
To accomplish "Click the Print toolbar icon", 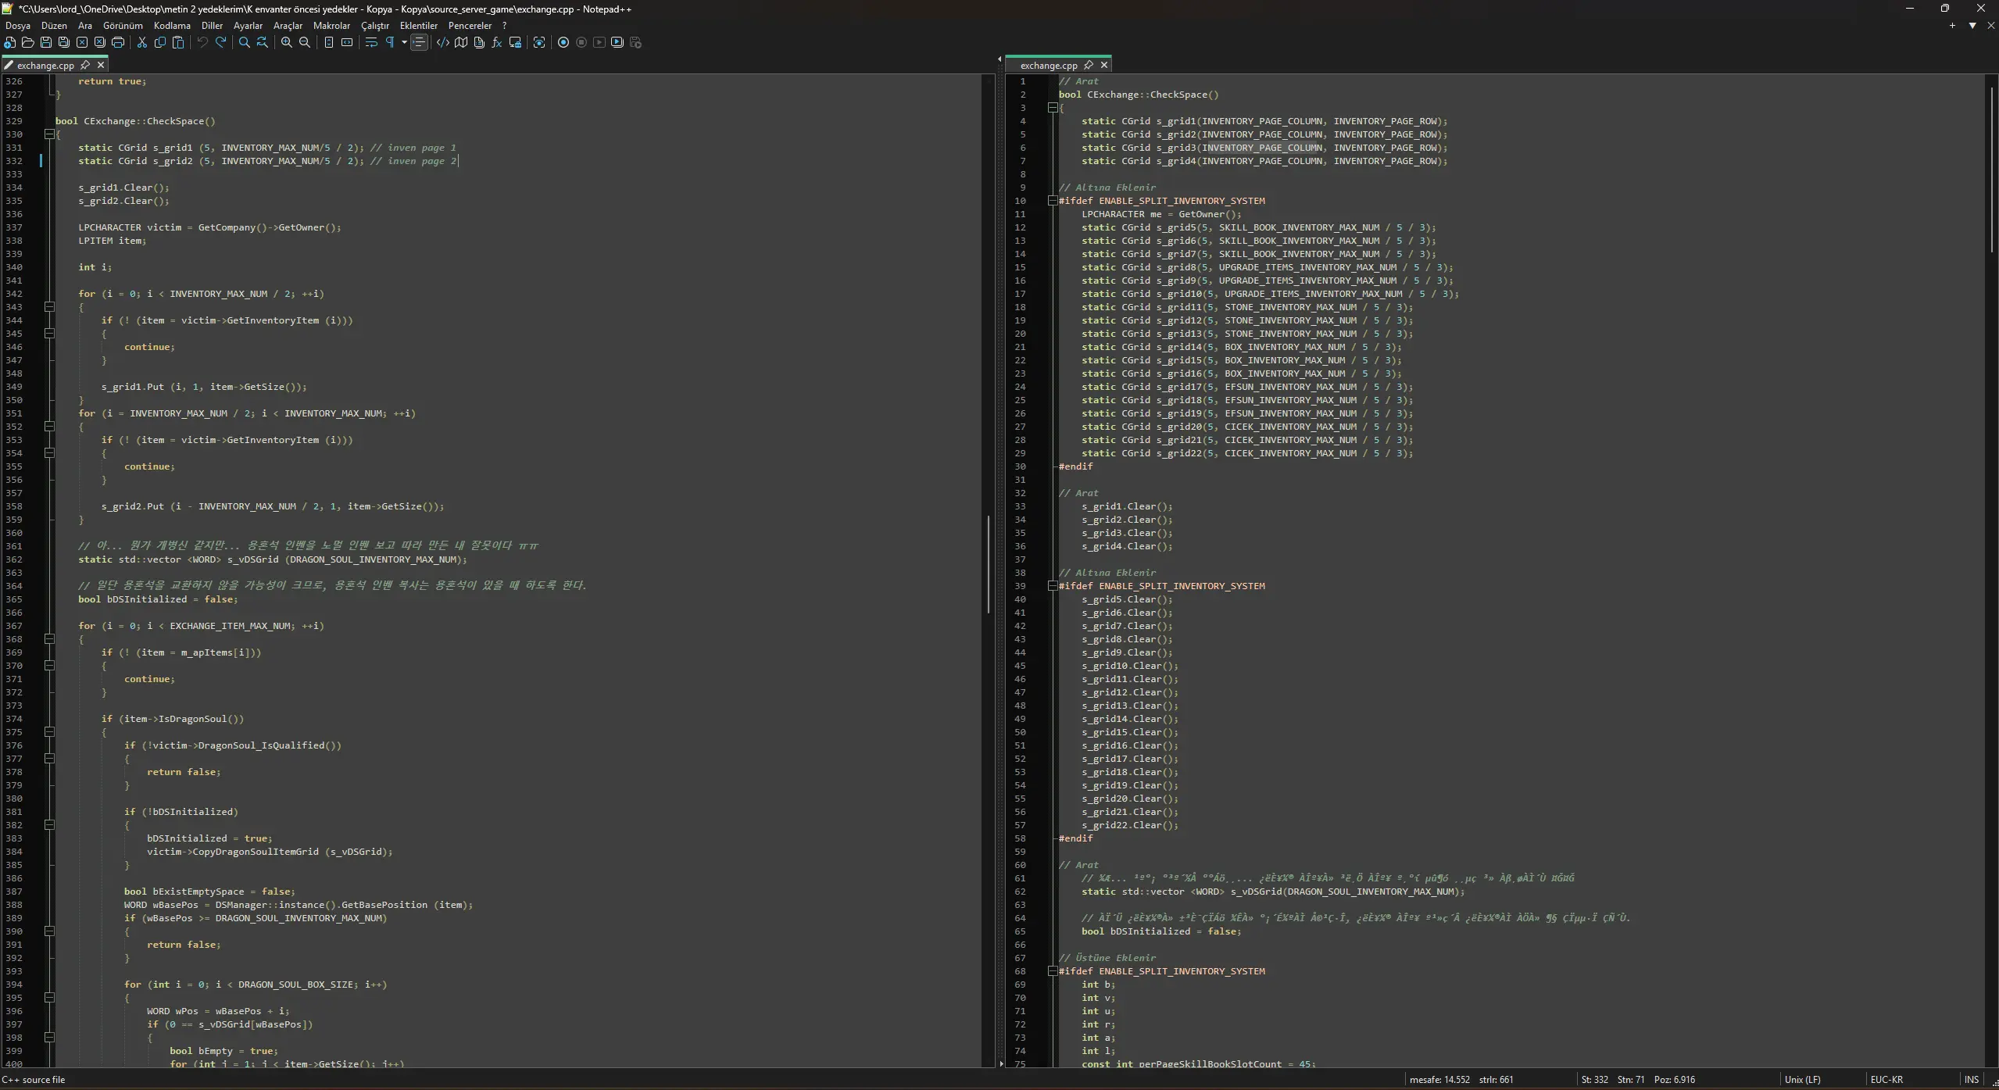I will (x=118, y=42).
